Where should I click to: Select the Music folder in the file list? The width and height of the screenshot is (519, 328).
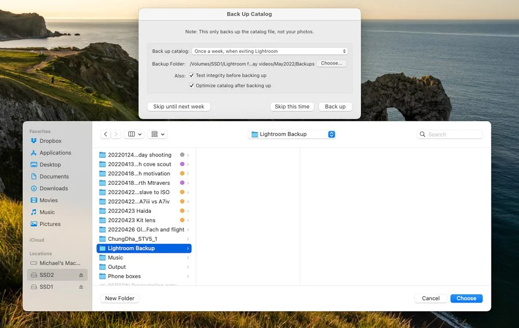tap(144, 257)
